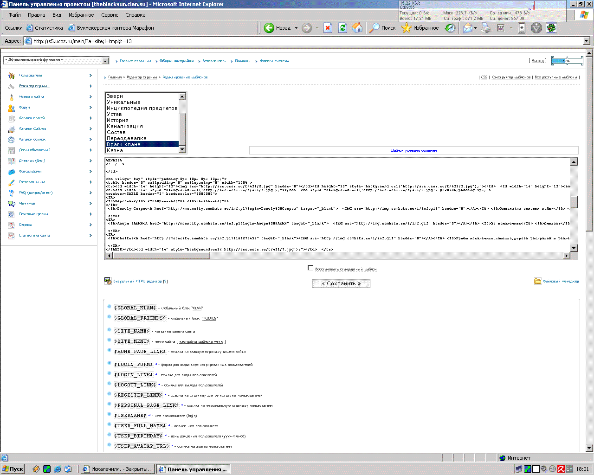
Task: Click the Визуальный HTML редактор icon
Action: (x=108, y=281)
